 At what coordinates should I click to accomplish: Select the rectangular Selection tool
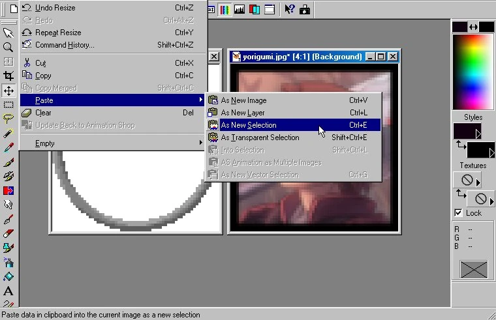coord(8,104)
